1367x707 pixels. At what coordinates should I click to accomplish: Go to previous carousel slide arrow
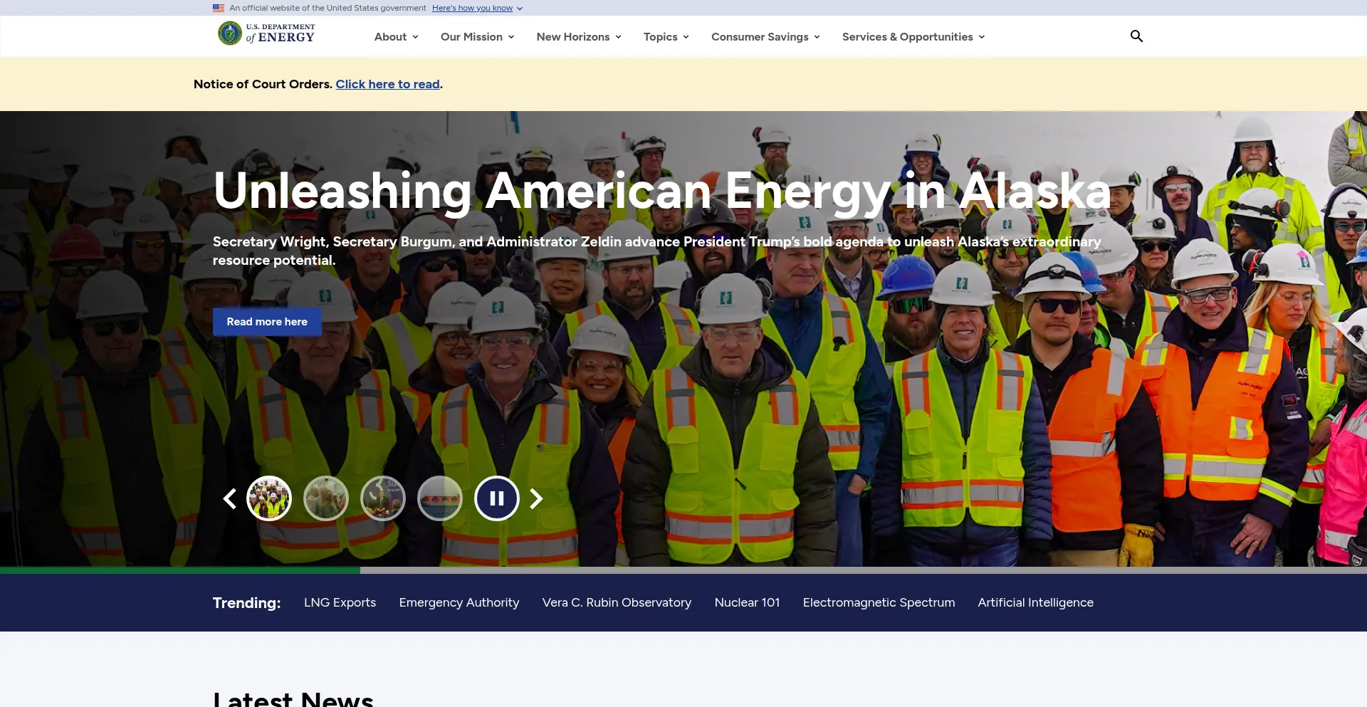(229, 499)
